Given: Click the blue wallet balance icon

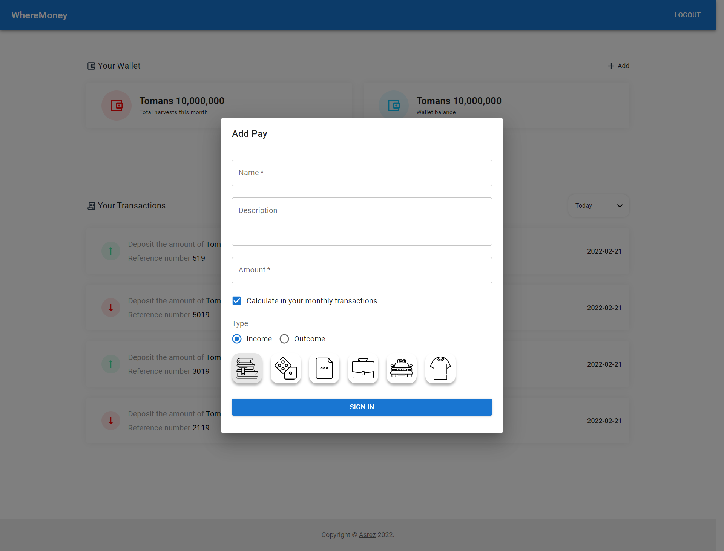Looking at the screenshot, I should pos(394,106).
